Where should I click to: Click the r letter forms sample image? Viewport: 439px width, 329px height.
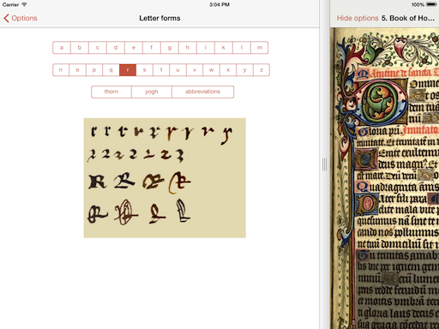coord(165,178)
